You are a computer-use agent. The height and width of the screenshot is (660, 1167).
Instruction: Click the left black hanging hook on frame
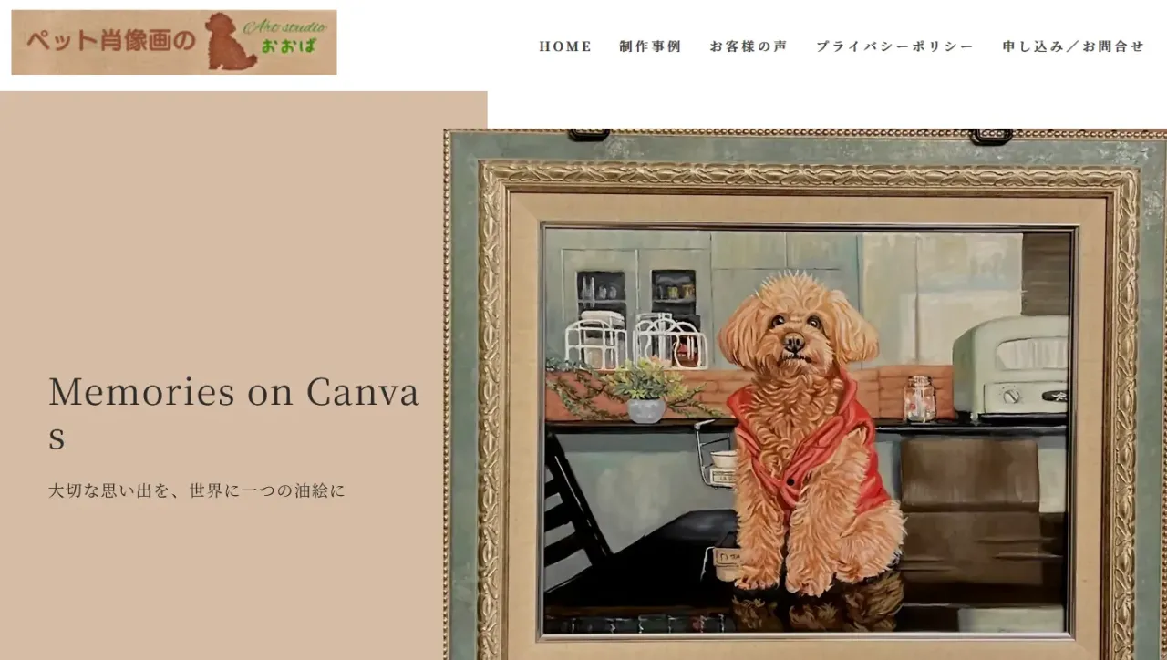(589, 136)
